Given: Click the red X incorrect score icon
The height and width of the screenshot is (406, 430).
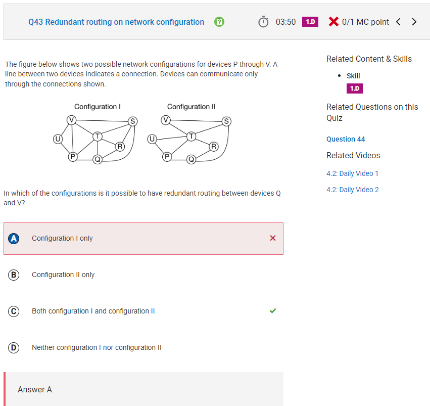Looking at the screenshot, I should [333, 22].
